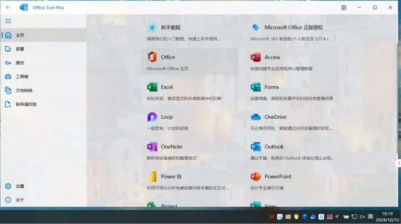Screen dimensions: 401x224
Task: Click '跨所有设备捕获和整理笔记' under OneNote
Action: [x=171, y=158]
